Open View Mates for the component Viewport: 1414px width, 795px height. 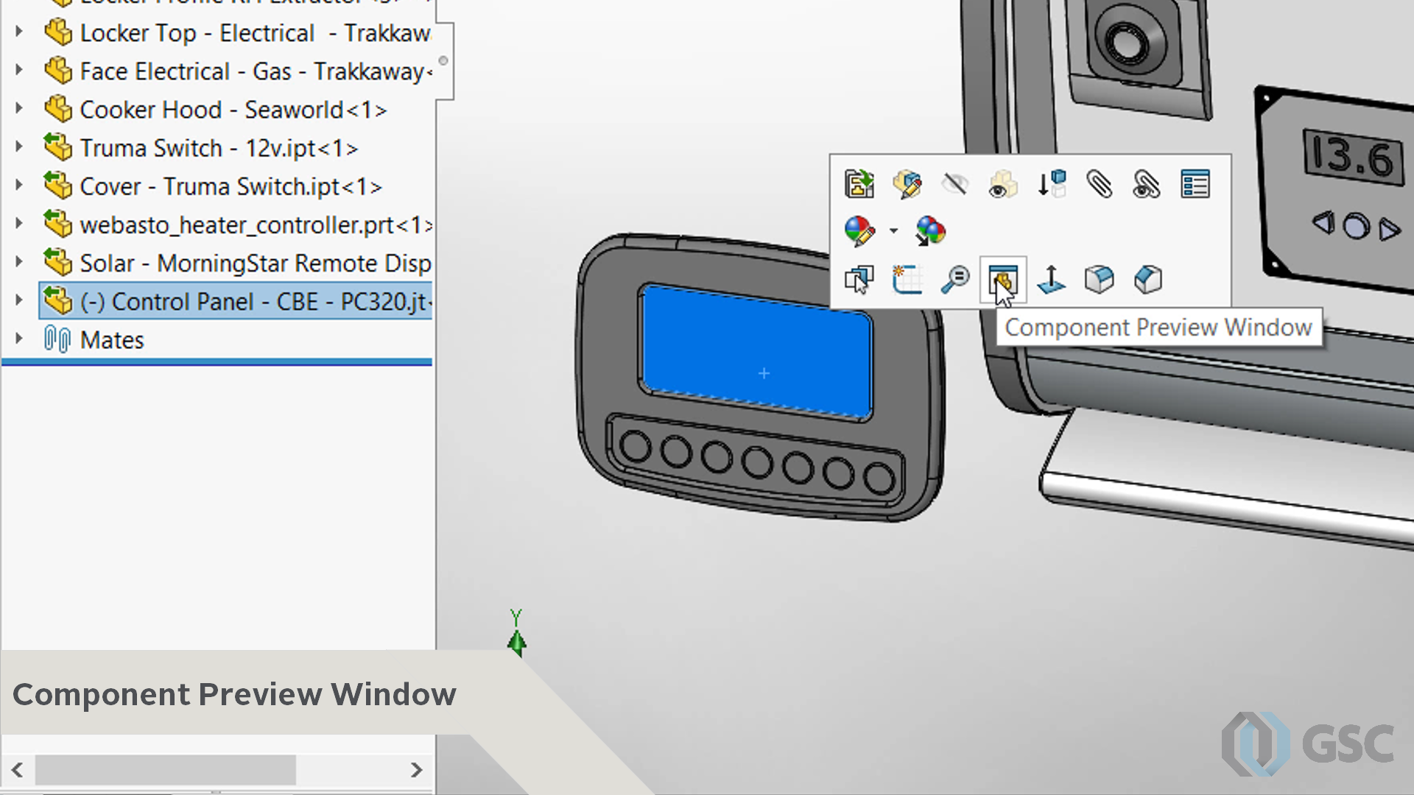[1147, 184]
